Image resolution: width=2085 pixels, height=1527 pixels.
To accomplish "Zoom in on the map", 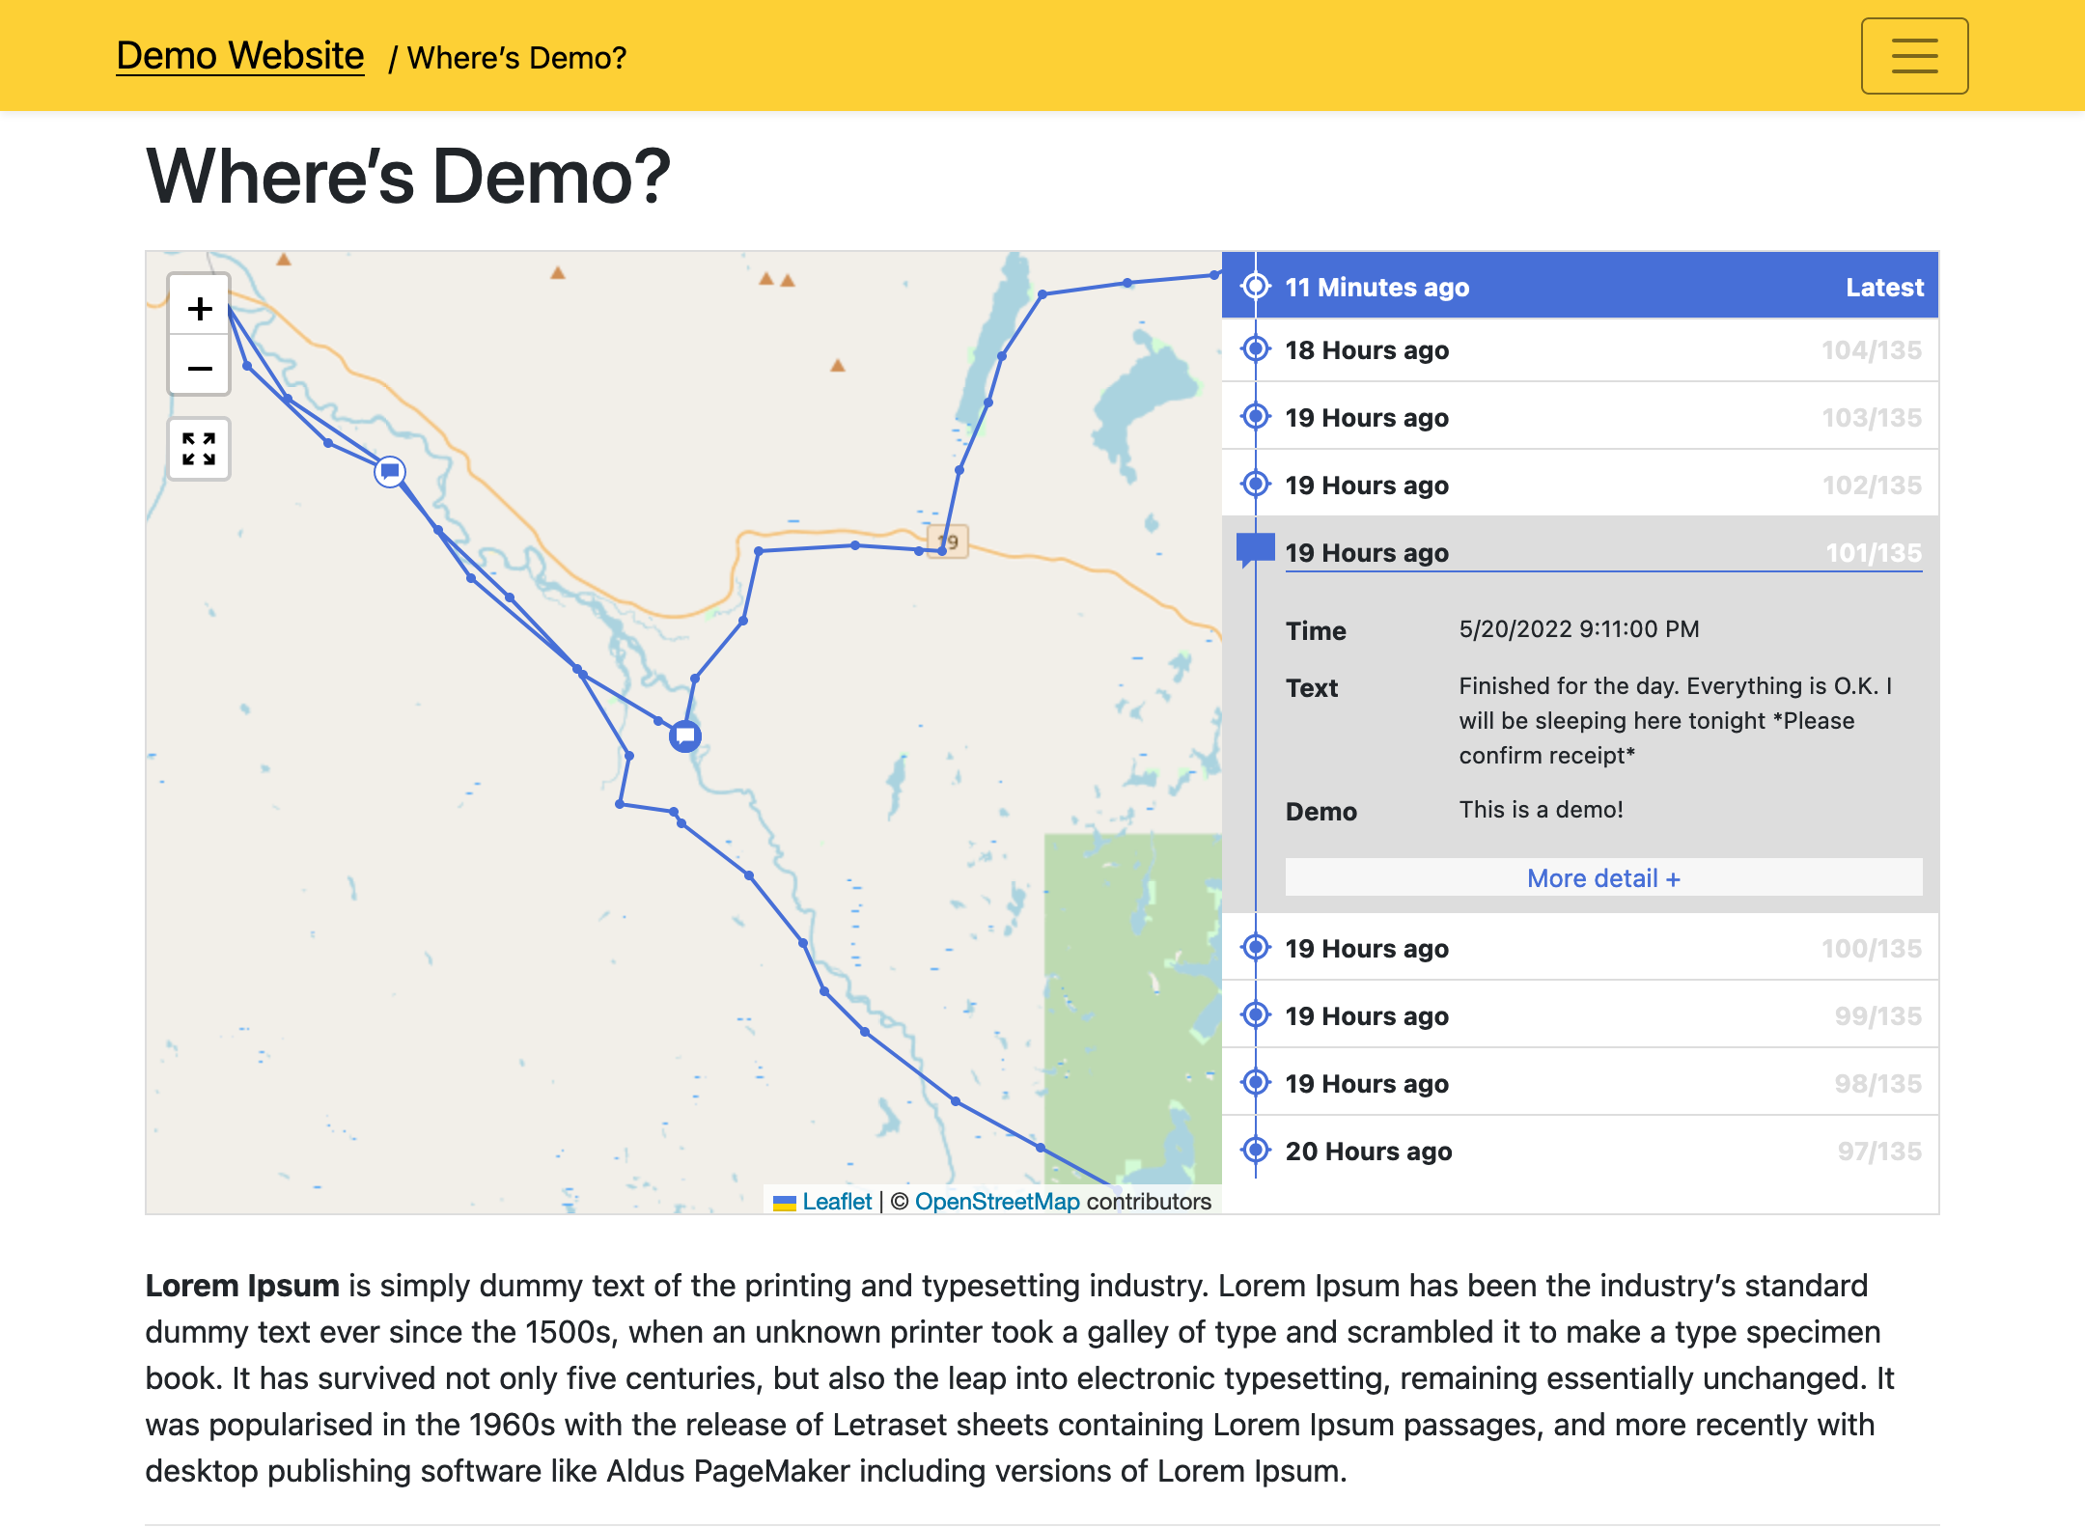I will 200,309.
